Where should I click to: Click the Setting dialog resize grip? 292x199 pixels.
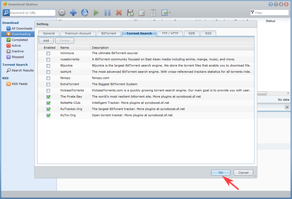(255, 176)
